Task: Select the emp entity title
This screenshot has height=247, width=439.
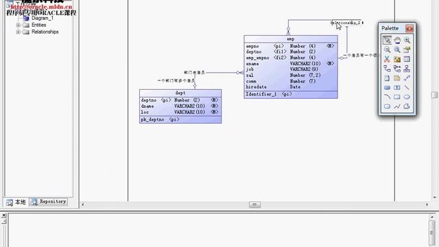Action: click(x=291, y=39)
